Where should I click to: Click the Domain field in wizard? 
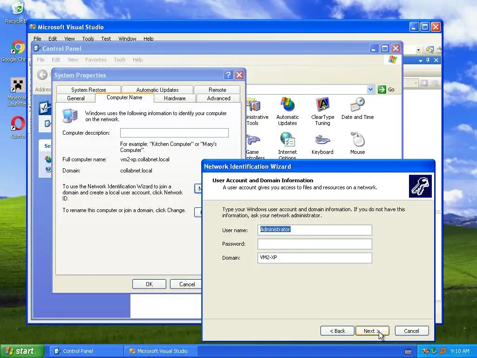coord(314,258)
